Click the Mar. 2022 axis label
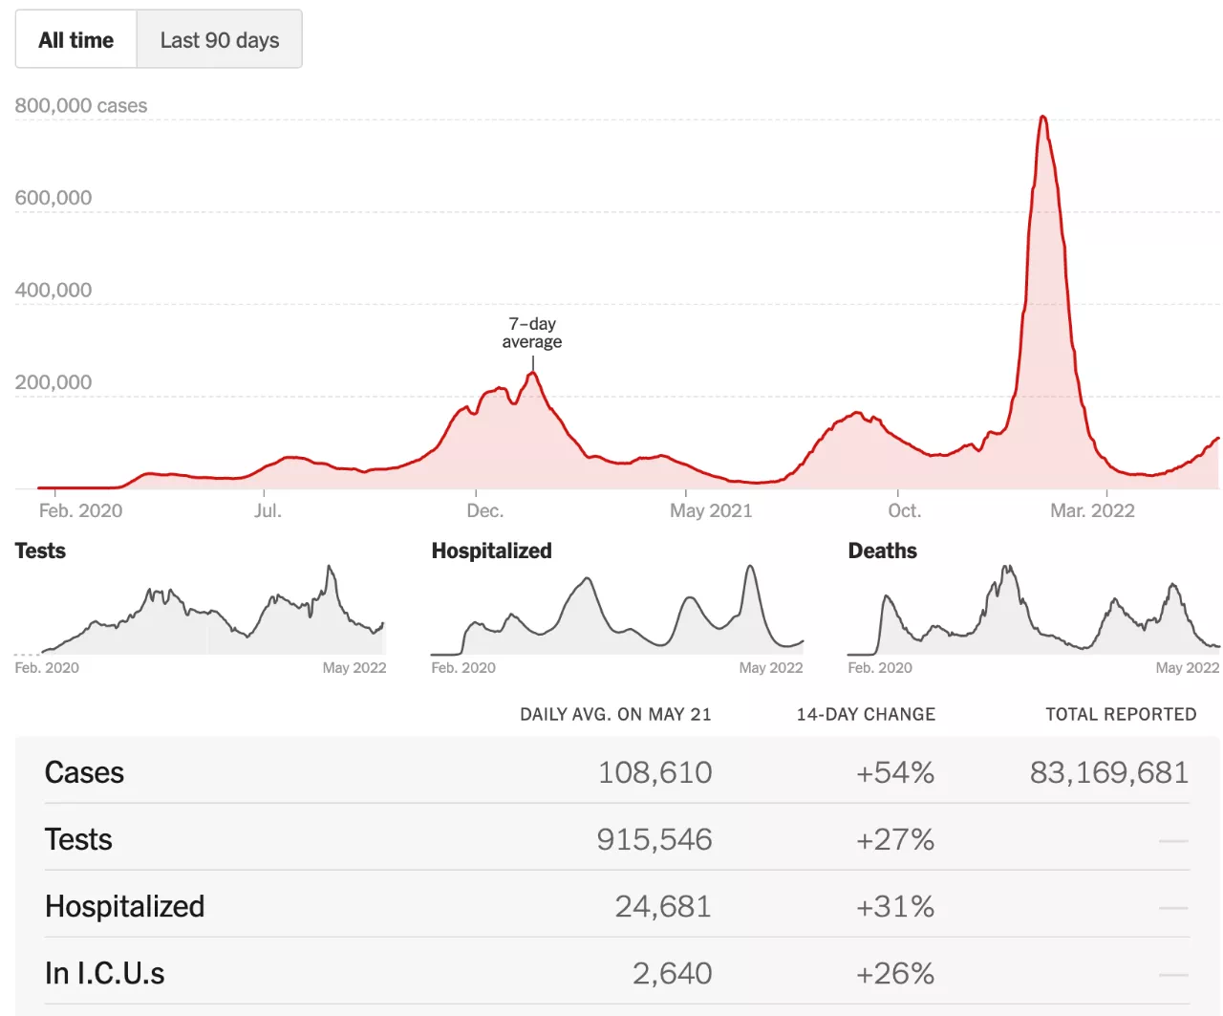The width and height of the screenshot is (1223, 1016). [1092, 510]
